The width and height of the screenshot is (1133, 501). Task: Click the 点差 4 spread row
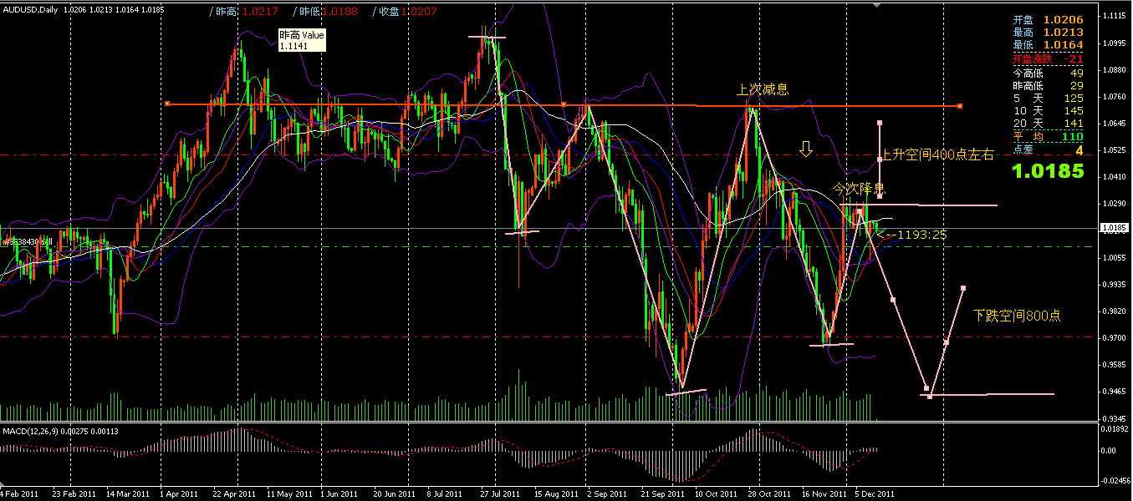click(x=1049, y=149)
